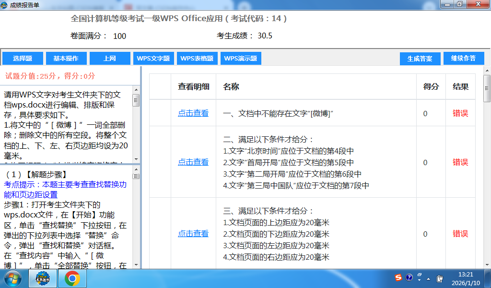Click the tray network toolbar options icon
This screenshot has width=491, height=288.
(x=419, y=277)
